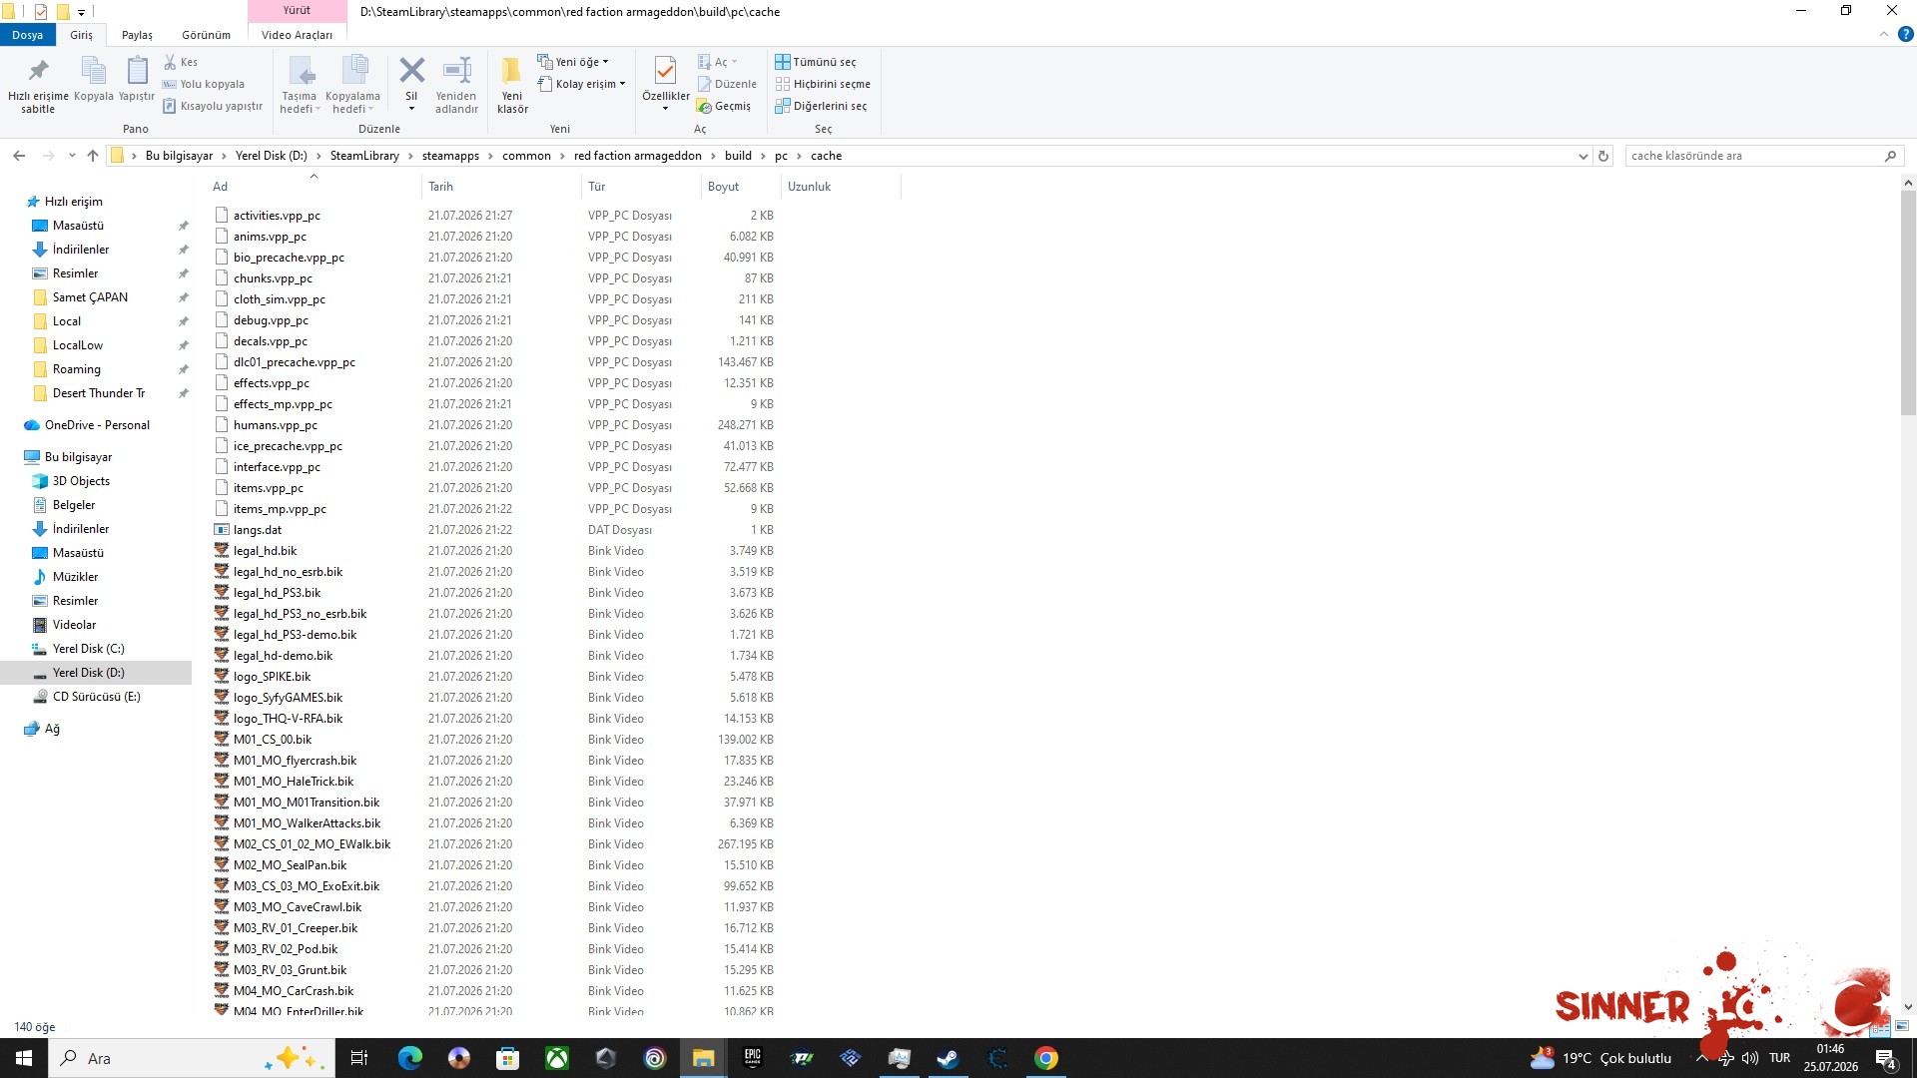
Task: Select file humans.vpp_pc
Action: point(276,425)
